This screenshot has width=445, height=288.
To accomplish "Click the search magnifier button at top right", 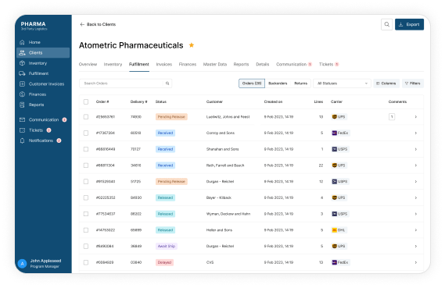I will tap(386, 24).
